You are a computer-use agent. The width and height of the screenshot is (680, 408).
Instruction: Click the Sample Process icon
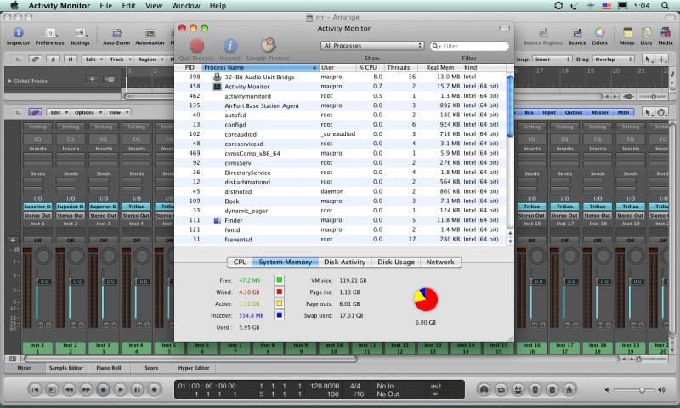[268, 45]
